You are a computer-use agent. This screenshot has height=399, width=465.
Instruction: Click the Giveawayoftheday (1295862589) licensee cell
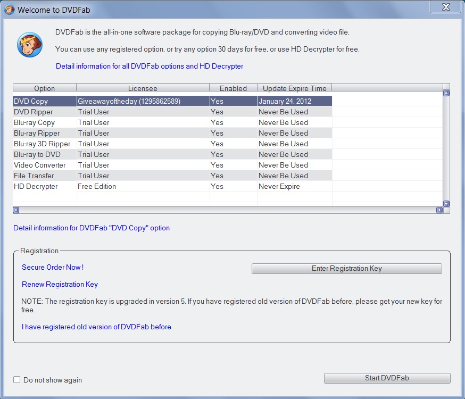click(143, 101)
